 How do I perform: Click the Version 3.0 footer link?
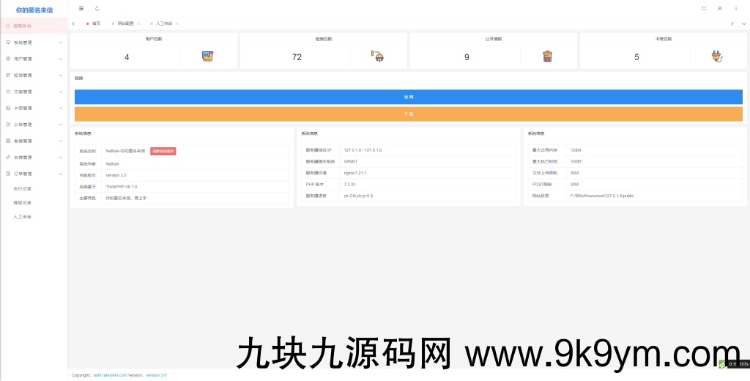click(x=156, y=375)
